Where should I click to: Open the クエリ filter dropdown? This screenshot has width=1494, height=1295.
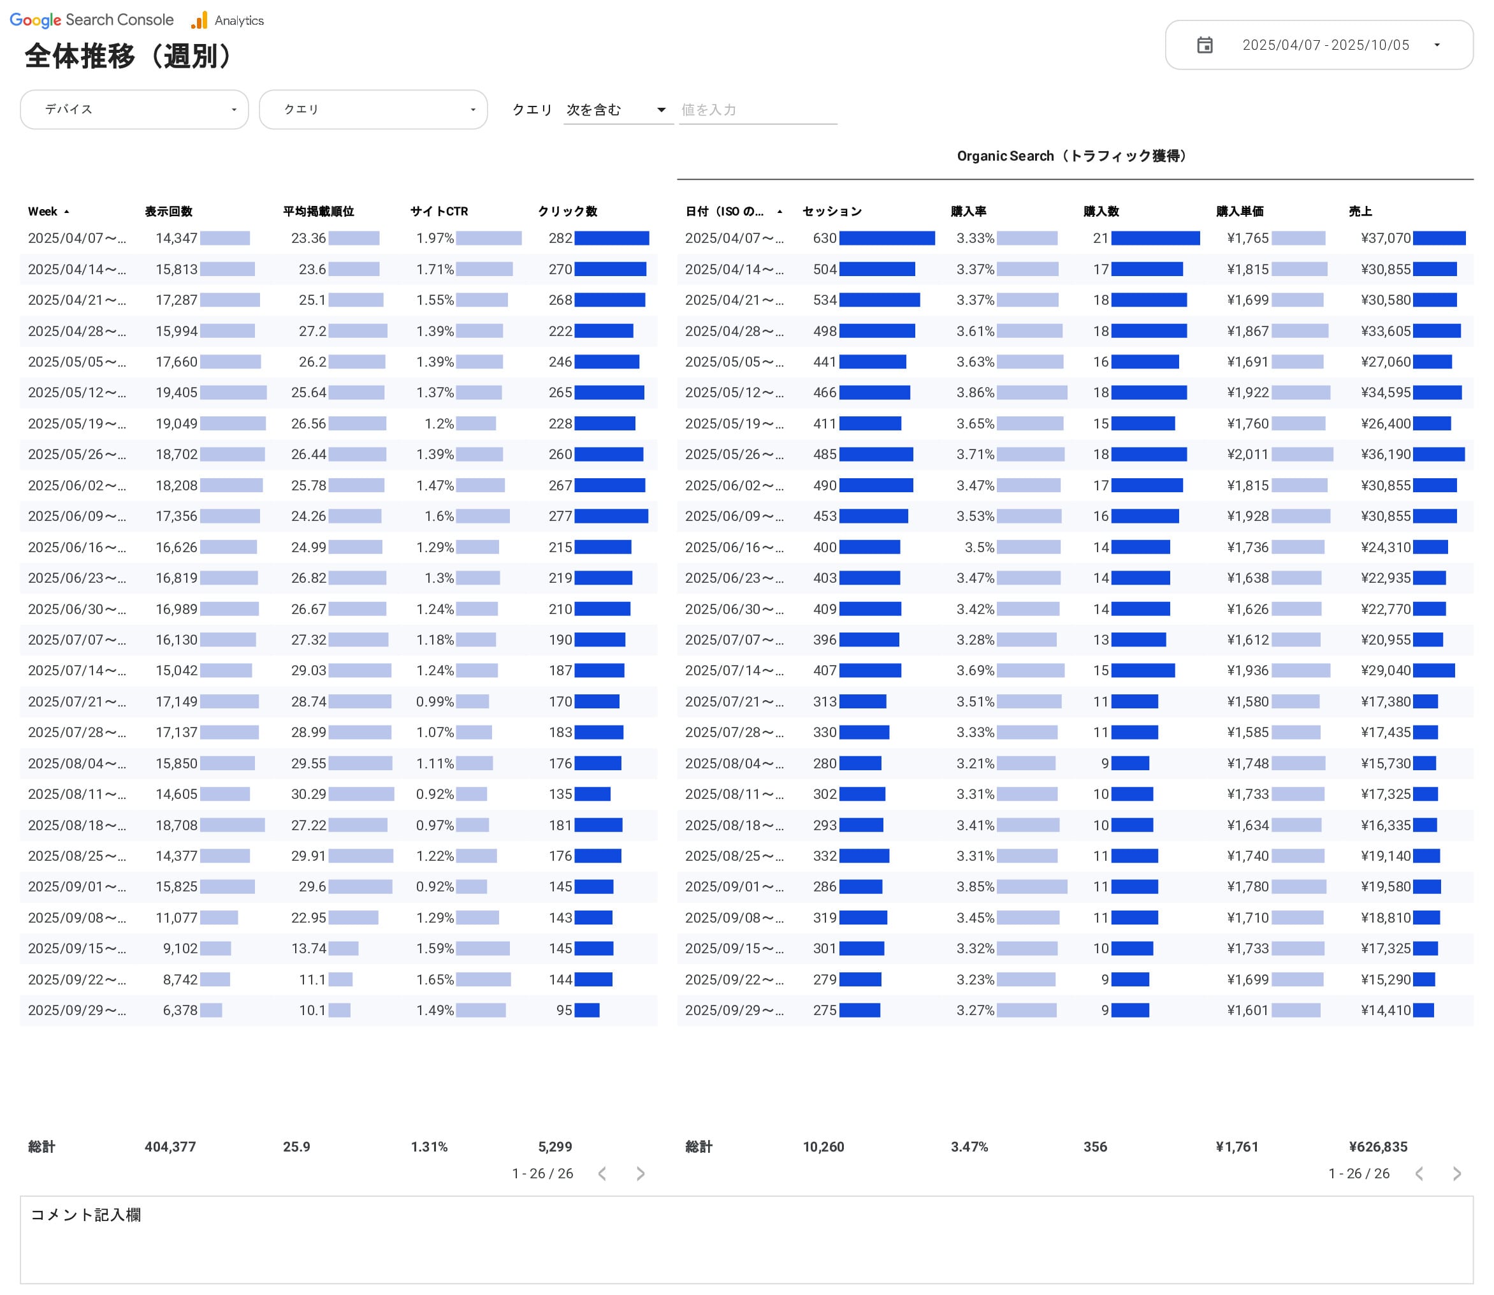coord(373,110)
